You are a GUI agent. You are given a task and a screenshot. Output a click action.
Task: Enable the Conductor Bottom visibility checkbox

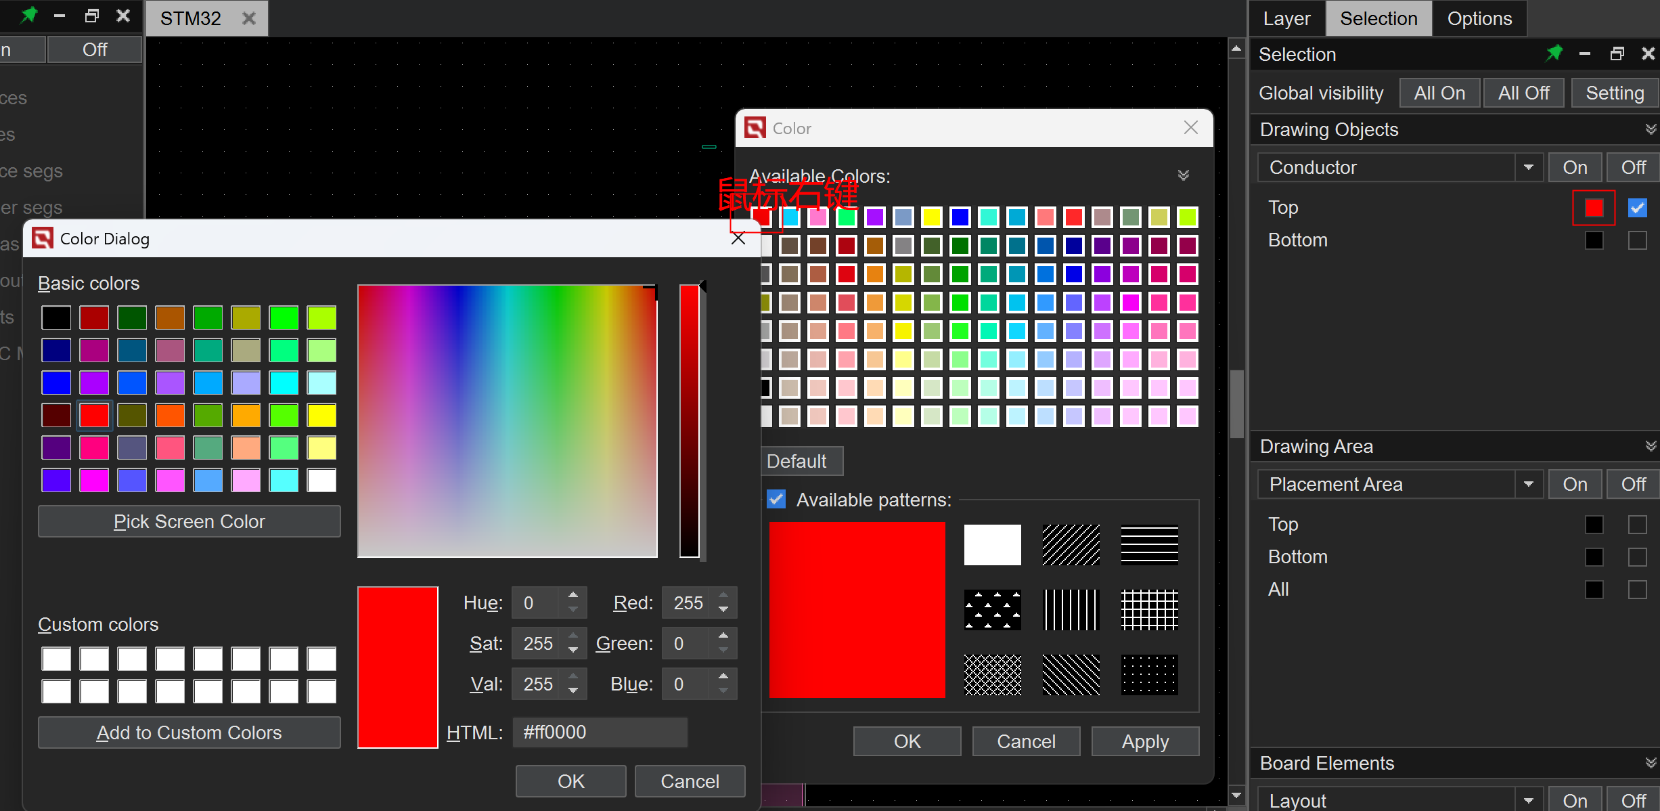tap(1637, 240)
